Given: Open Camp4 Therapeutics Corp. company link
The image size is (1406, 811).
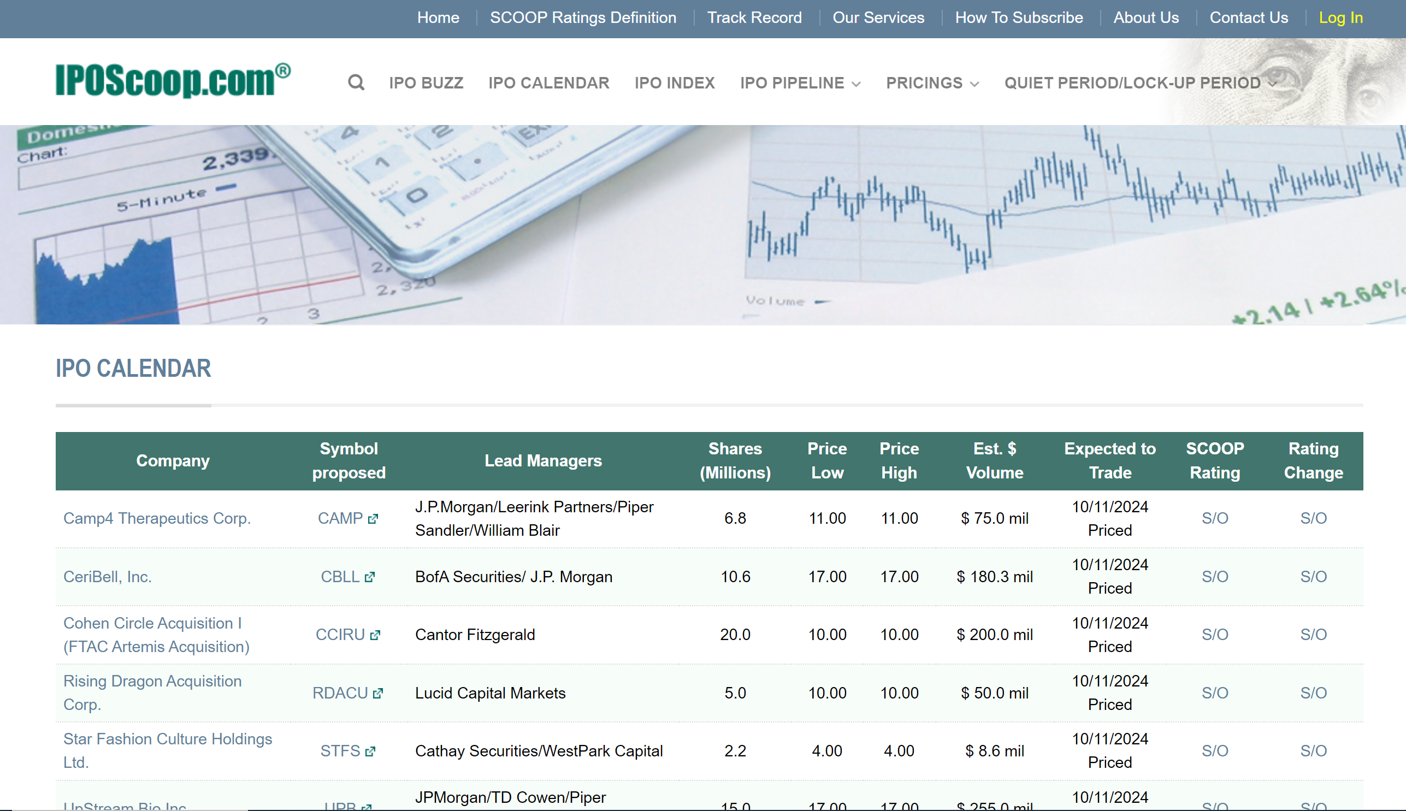Looking at the screenshot, I should [x=157, y=518].
